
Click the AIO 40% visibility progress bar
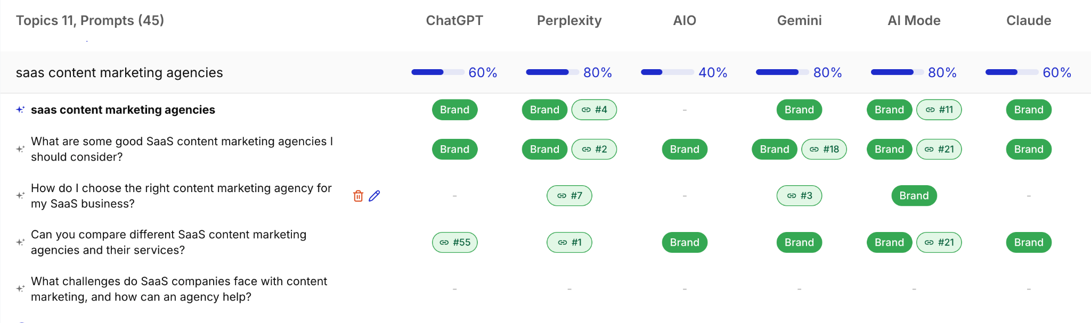(x=667, y=72)
